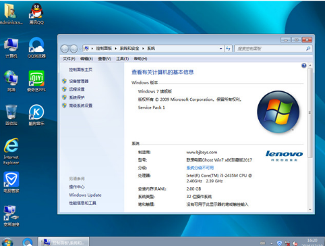This screenshot has width=325, height=246.
Task: Click the Service Pack 1 text
Action: (151, 107)
